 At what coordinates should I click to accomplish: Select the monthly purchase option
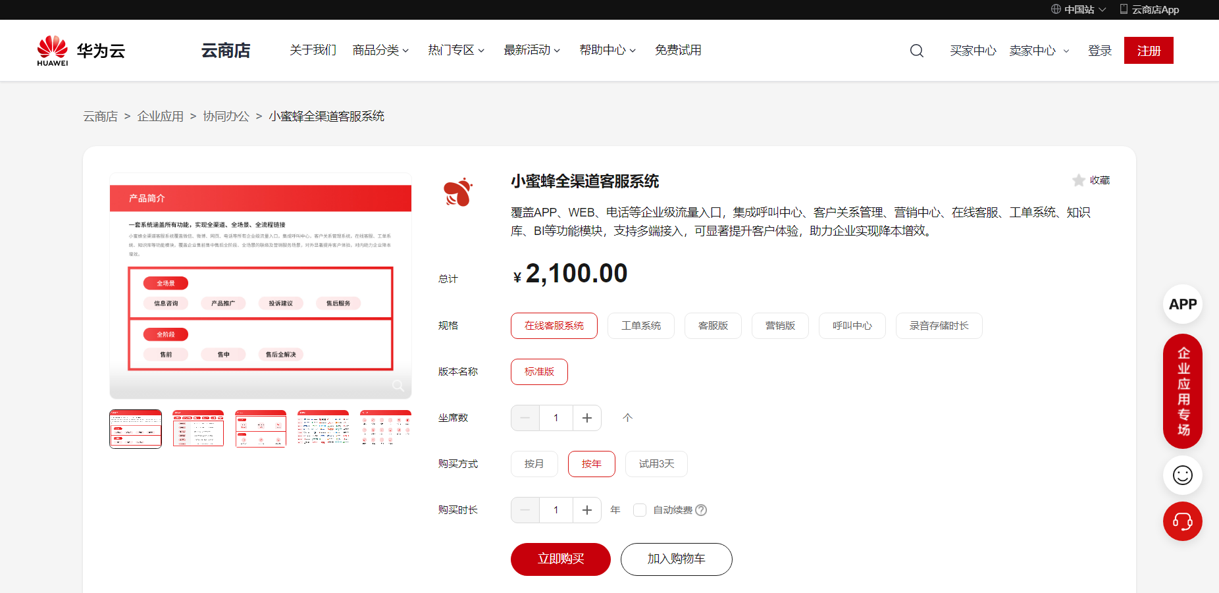coord(534,464)
